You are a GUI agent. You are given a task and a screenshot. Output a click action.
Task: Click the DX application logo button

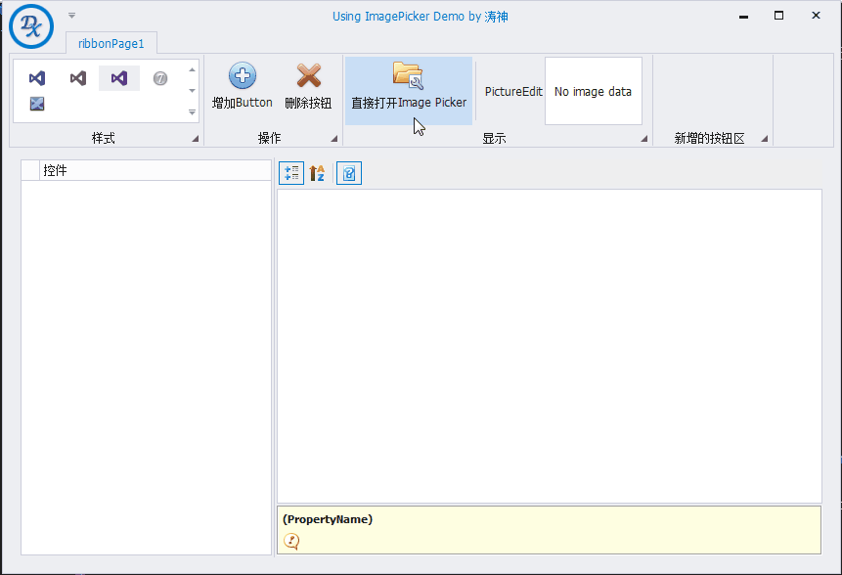point(31,25)
